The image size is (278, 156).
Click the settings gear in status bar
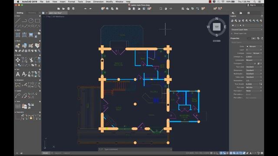(x=262, y=153)
